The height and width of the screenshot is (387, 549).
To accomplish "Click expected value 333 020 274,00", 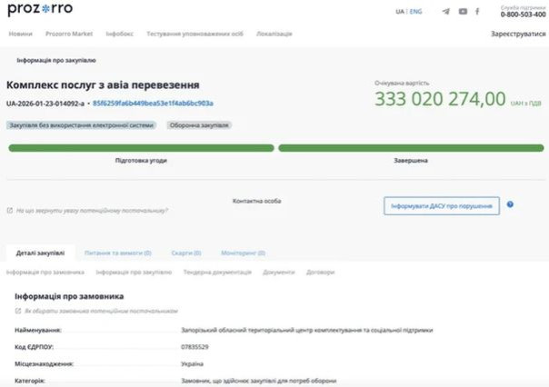I will click(x=440, y=99).
